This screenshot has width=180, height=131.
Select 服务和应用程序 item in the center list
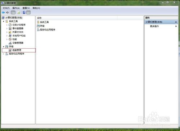[x=48, y=30]
